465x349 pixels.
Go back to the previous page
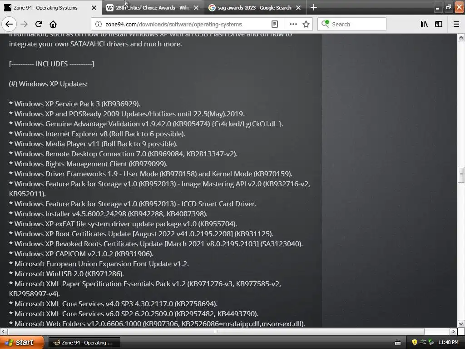click(x=9, y=24)
